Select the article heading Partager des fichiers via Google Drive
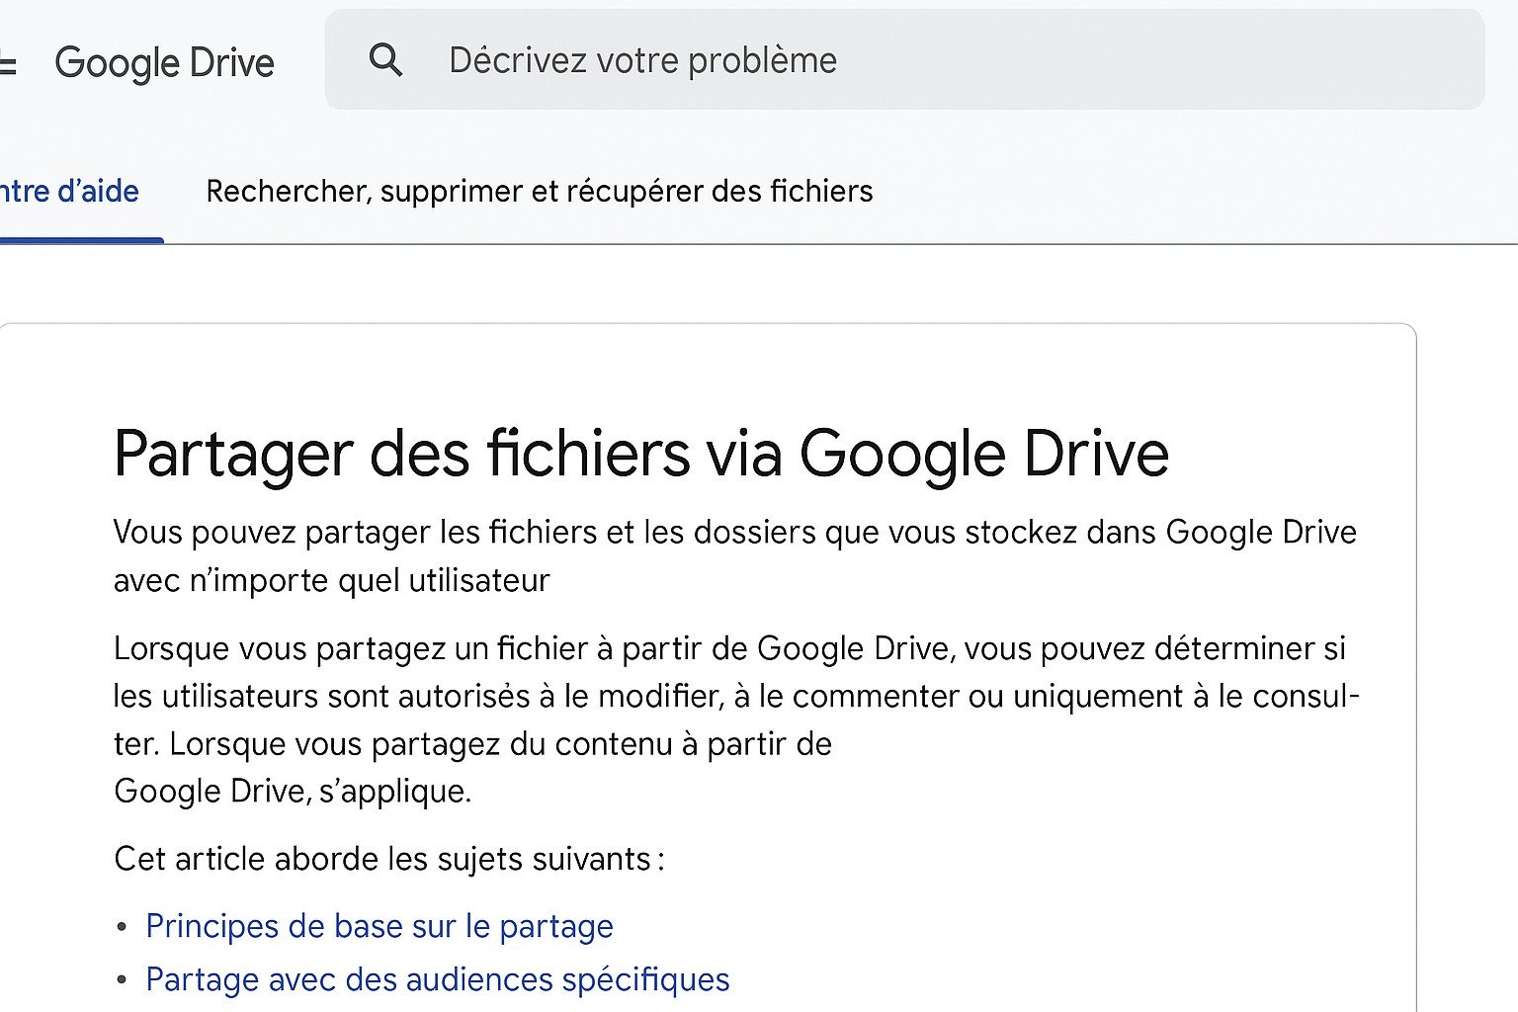1518x1012 pixels. click(x=642, y=454)
